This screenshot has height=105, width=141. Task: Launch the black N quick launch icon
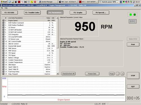click(25, 2)
